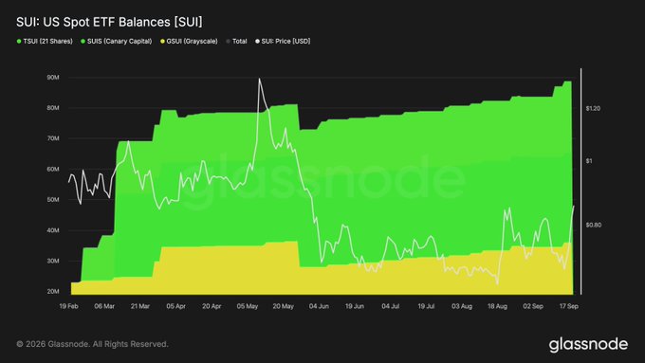This screenshot has height=363, width=645.
Task: Click the 30M y-axis label
Action: [53, 261]
